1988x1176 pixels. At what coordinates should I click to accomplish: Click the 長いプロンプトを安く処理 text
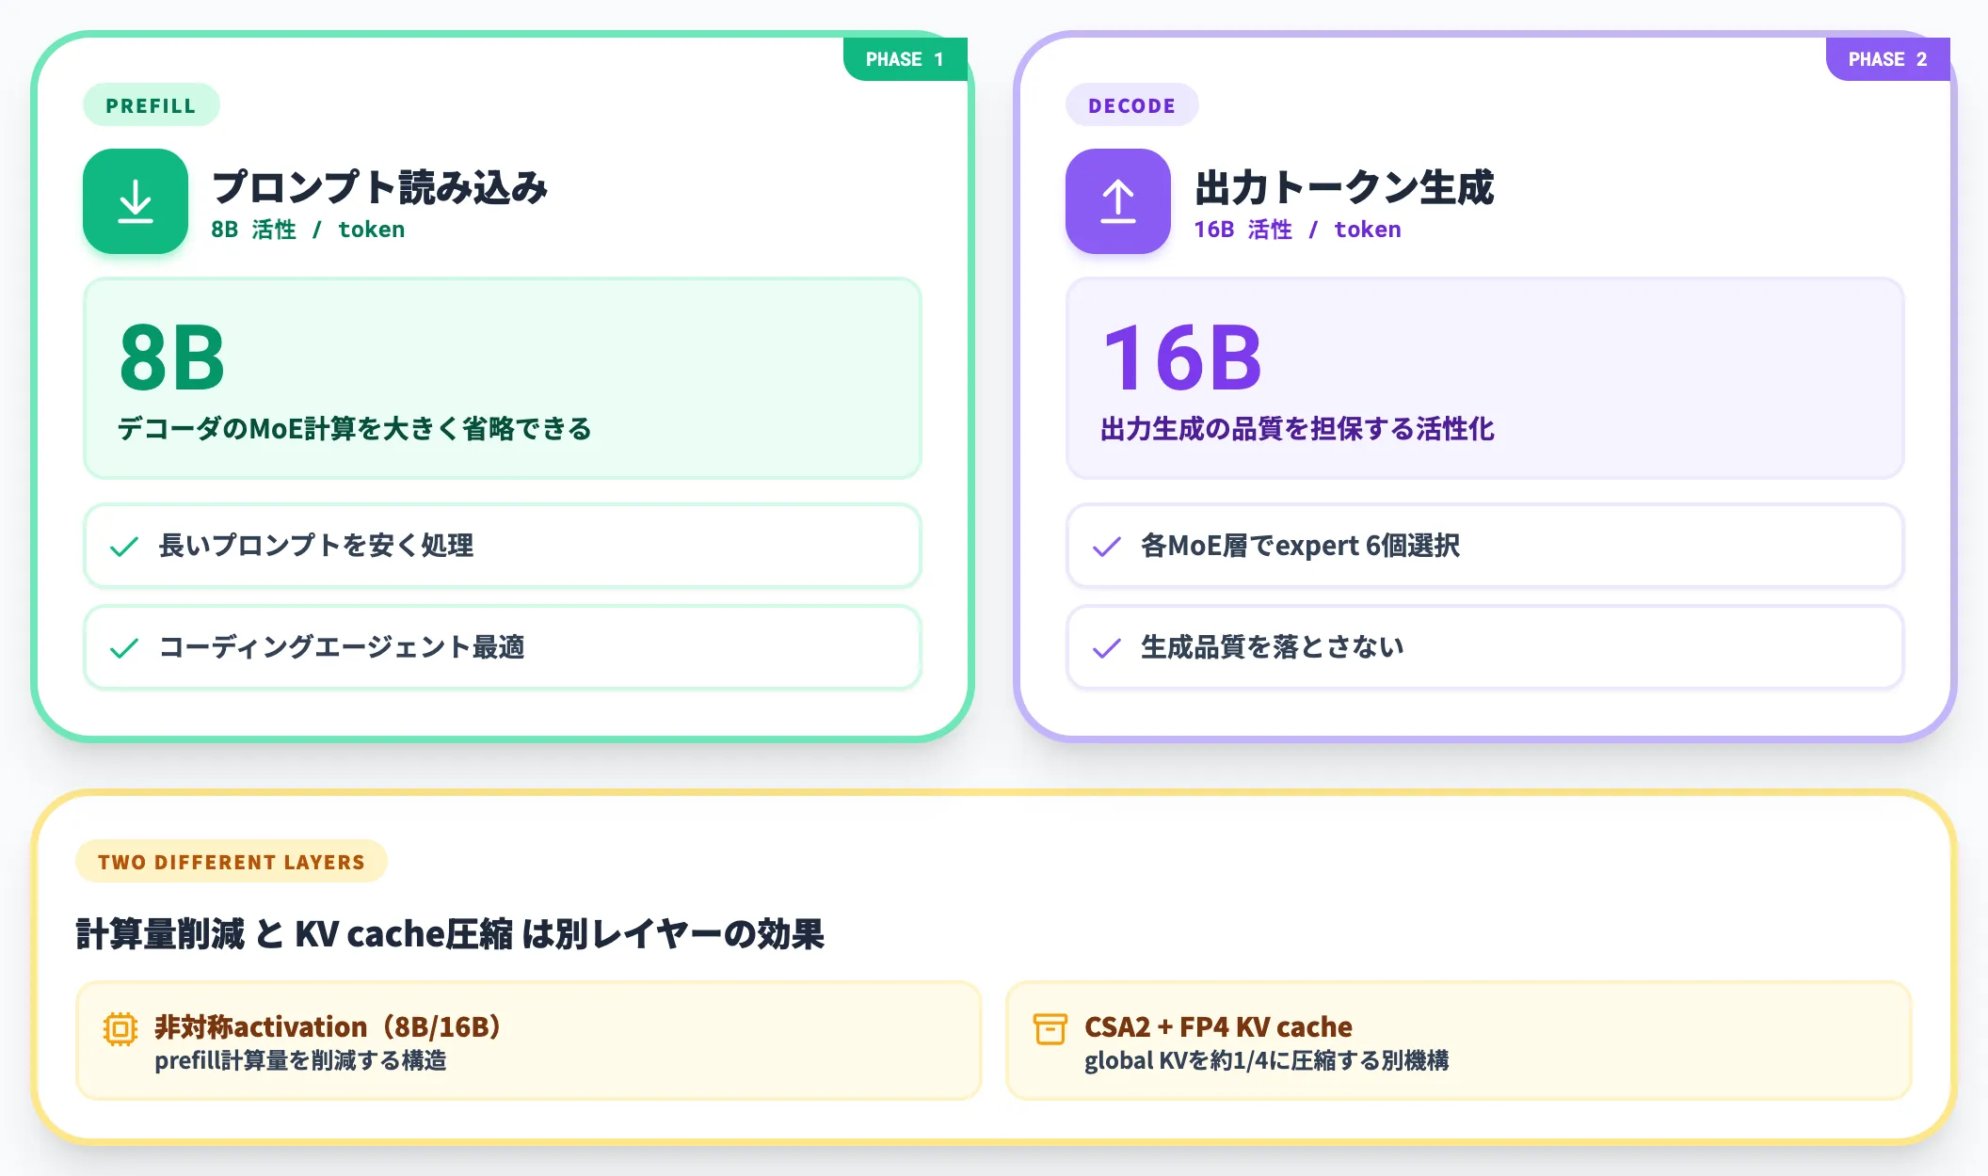coord(316,546)
